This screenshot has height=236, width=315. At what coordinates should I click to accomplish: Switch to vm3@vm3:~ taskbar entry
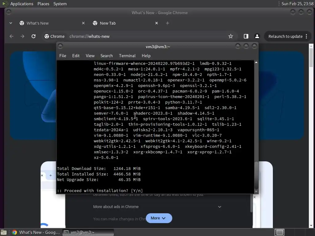tap(88, 232)
